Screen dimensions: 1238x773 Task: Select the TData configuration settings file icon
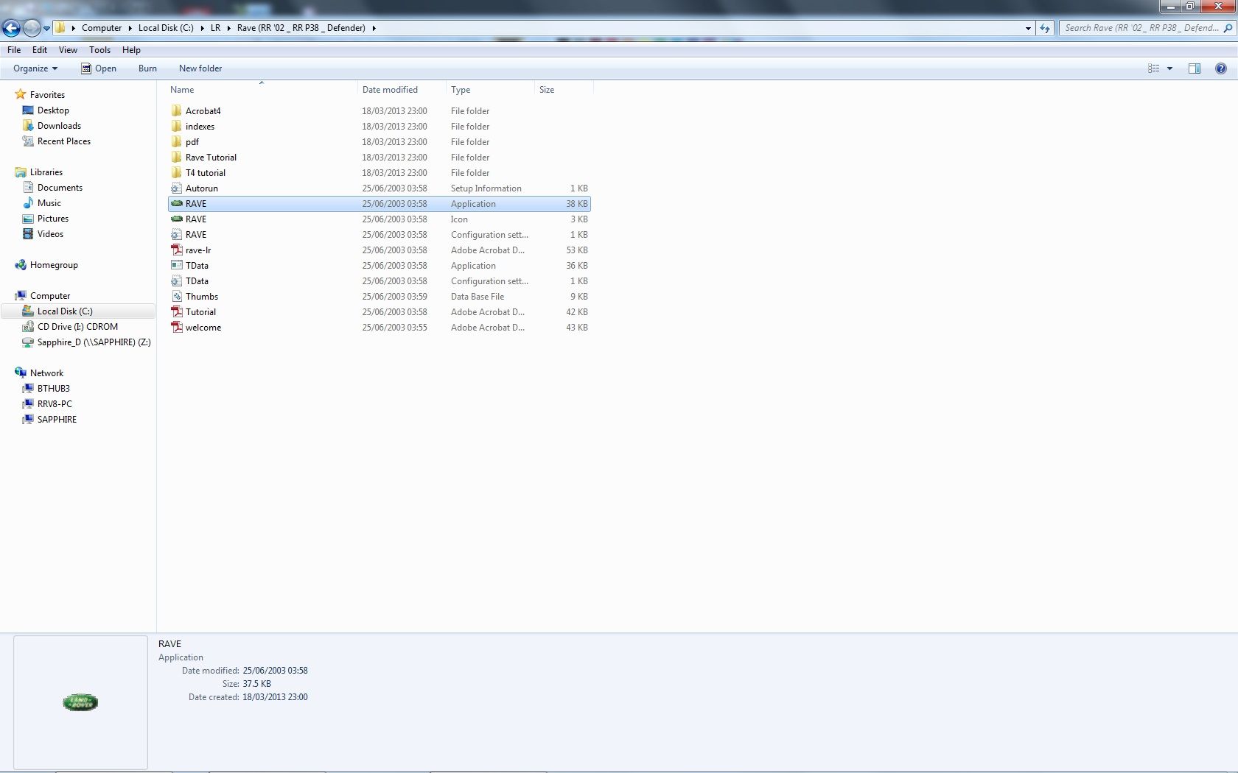[176, 281]
